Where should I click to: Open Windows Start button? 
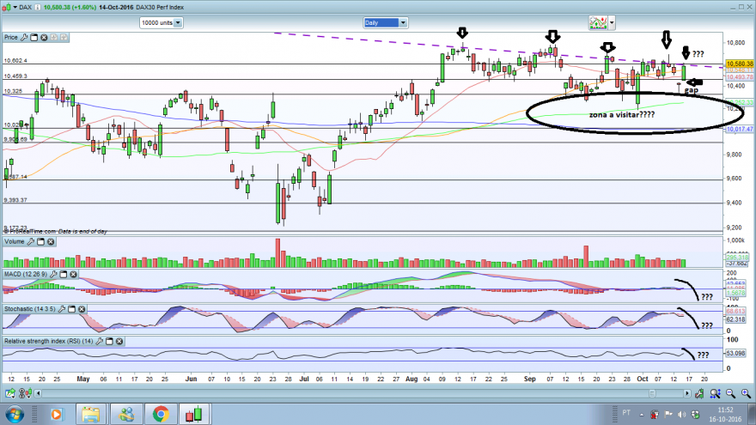point(15,415)
